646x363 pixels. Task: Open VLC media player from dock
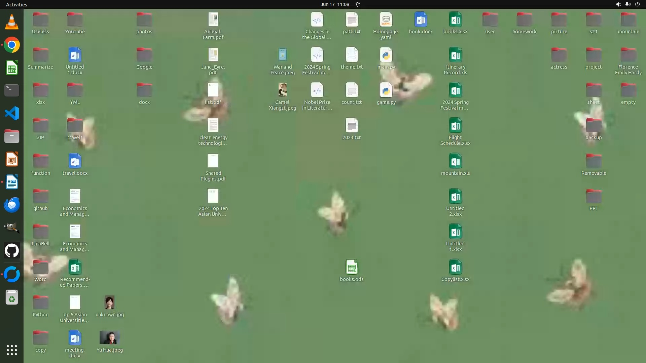(11, 22)
